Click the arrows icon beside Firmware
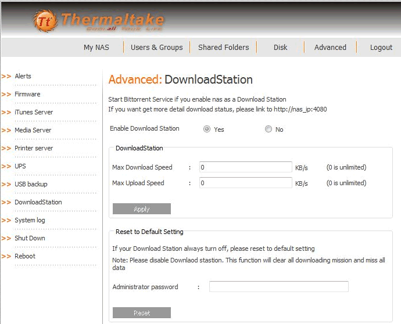Viewport: 401px width, 324px height. pos(6,95)
